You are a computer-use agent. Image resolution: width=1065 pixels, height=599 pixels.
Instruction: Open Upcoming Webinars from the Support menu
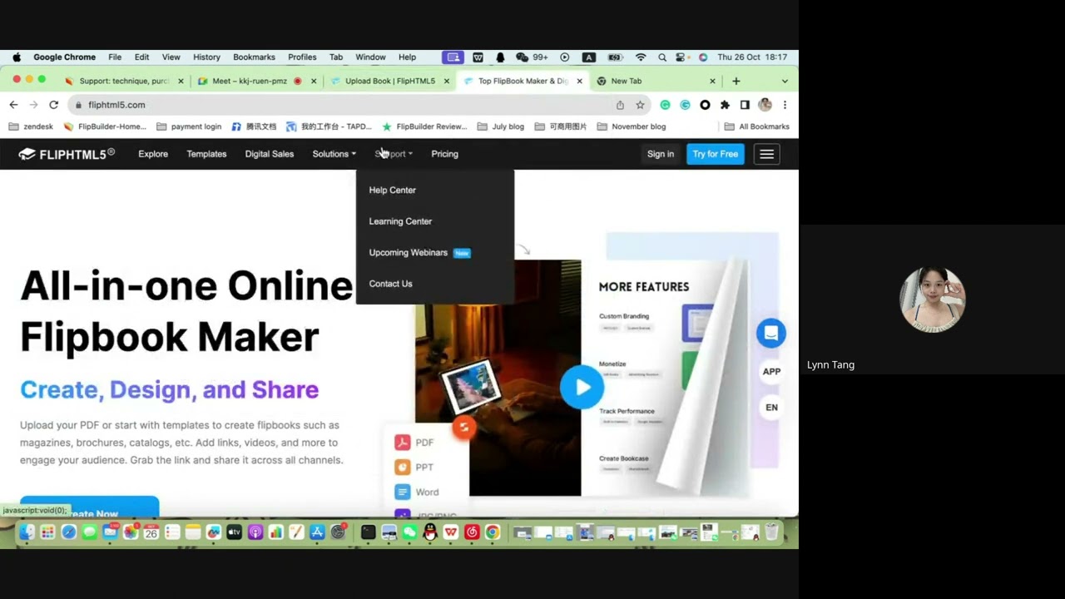pyautogui.click(x=408, y=253)
